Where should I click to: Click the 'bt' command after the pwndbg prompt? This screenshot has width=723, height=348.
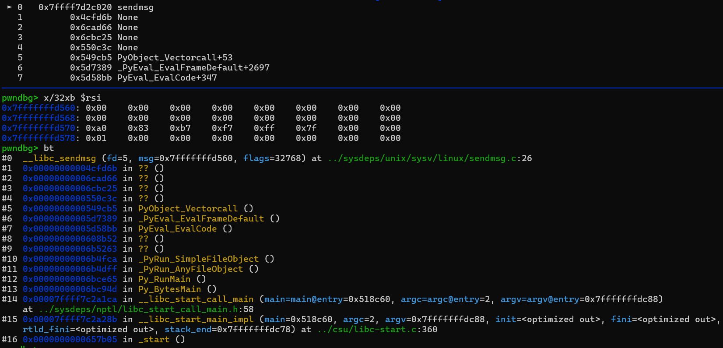click(49, 148)
